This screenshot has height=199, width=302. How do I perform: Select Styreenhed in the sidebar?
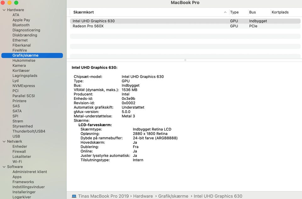23,126
